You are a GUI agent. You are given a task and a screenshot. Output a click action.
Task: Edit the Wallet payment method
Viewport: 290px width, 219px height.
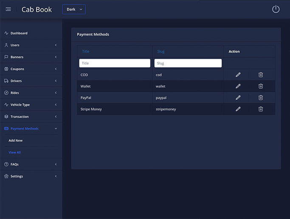pyautogui.click(x=238, y=86)
